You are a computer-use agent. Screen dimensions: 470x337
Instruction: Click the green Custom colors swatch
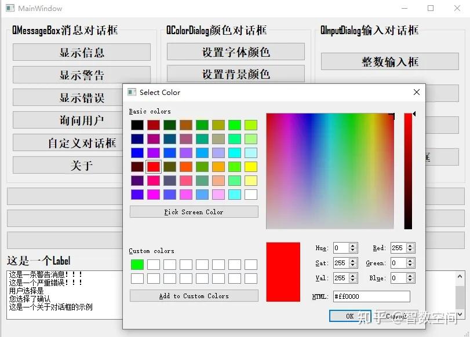[x=137, y=264]
